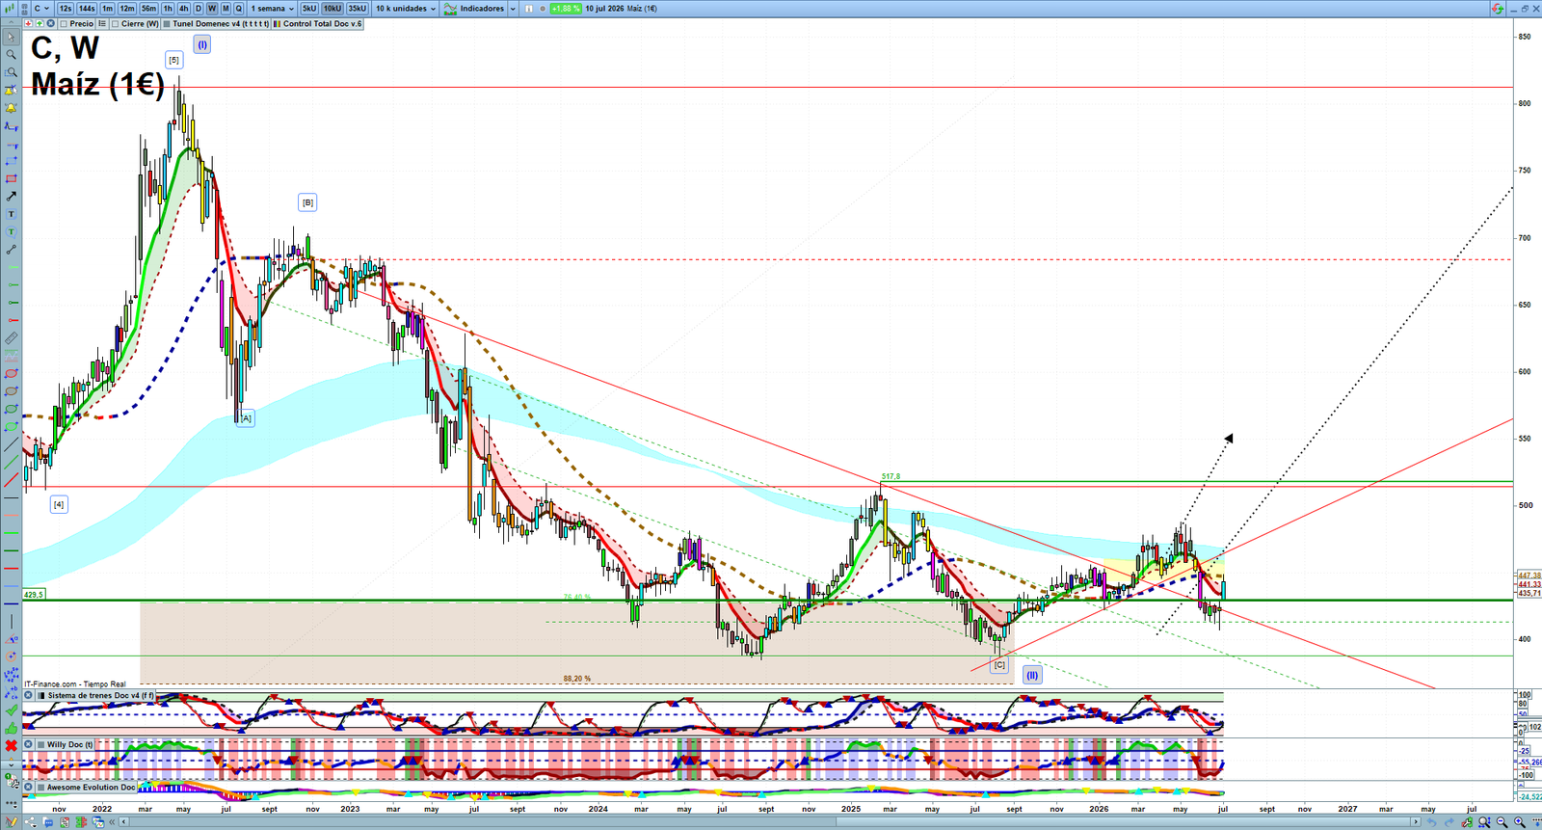Click the +1,88 % change label
This screenshot has height=830, width=1542.
tap(566, 9)
